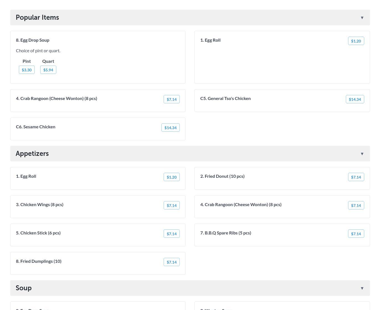
Task: Add B.B.Q Spare Ribs for $7.14
Action: coord(356,234)
